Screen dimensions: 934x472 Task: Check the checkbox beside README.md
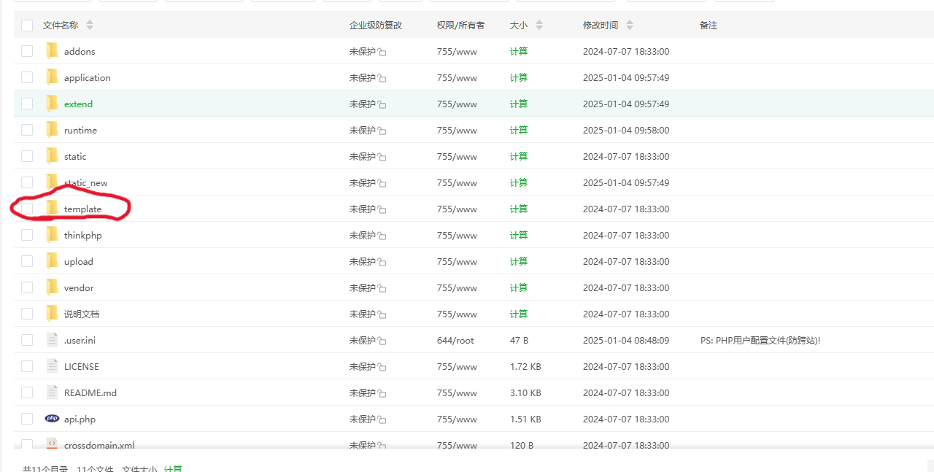point(26,392)
